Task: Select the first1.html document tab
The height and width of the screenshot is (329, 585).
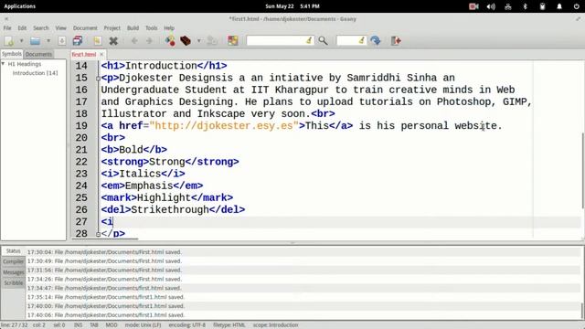Action: click(83, 55)
